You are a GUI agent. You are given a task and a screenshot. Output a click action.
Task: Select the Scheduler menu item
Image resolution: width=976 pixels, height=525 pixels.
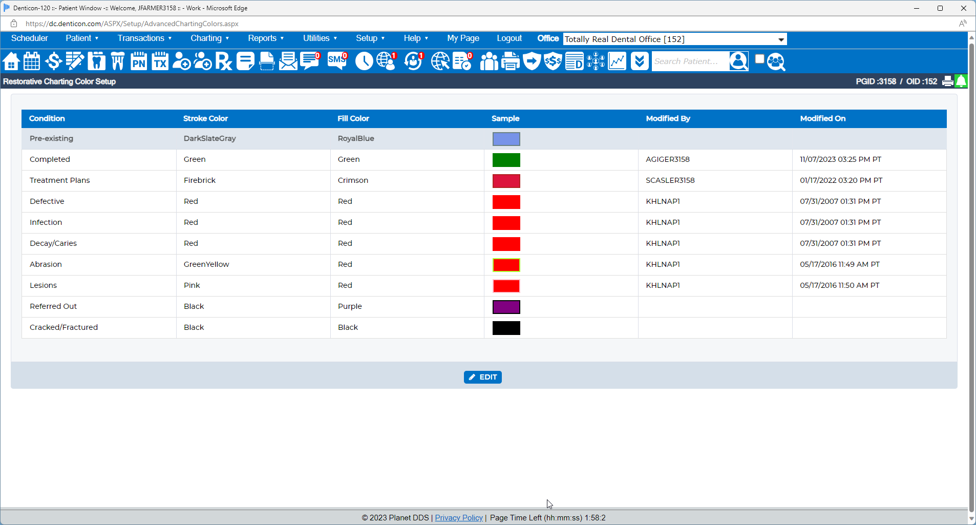pos(29,38)
